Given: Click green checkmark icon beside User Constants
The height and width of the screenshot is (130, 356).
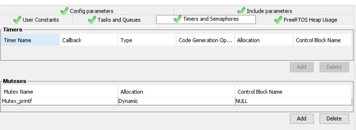Looking at the screenshot, I should pos(17,20).
